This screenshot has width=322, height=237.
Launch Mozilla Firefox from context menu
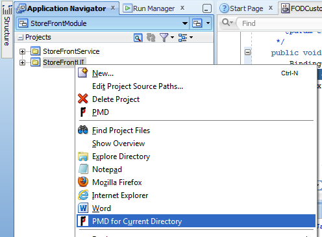pos(197,182)
